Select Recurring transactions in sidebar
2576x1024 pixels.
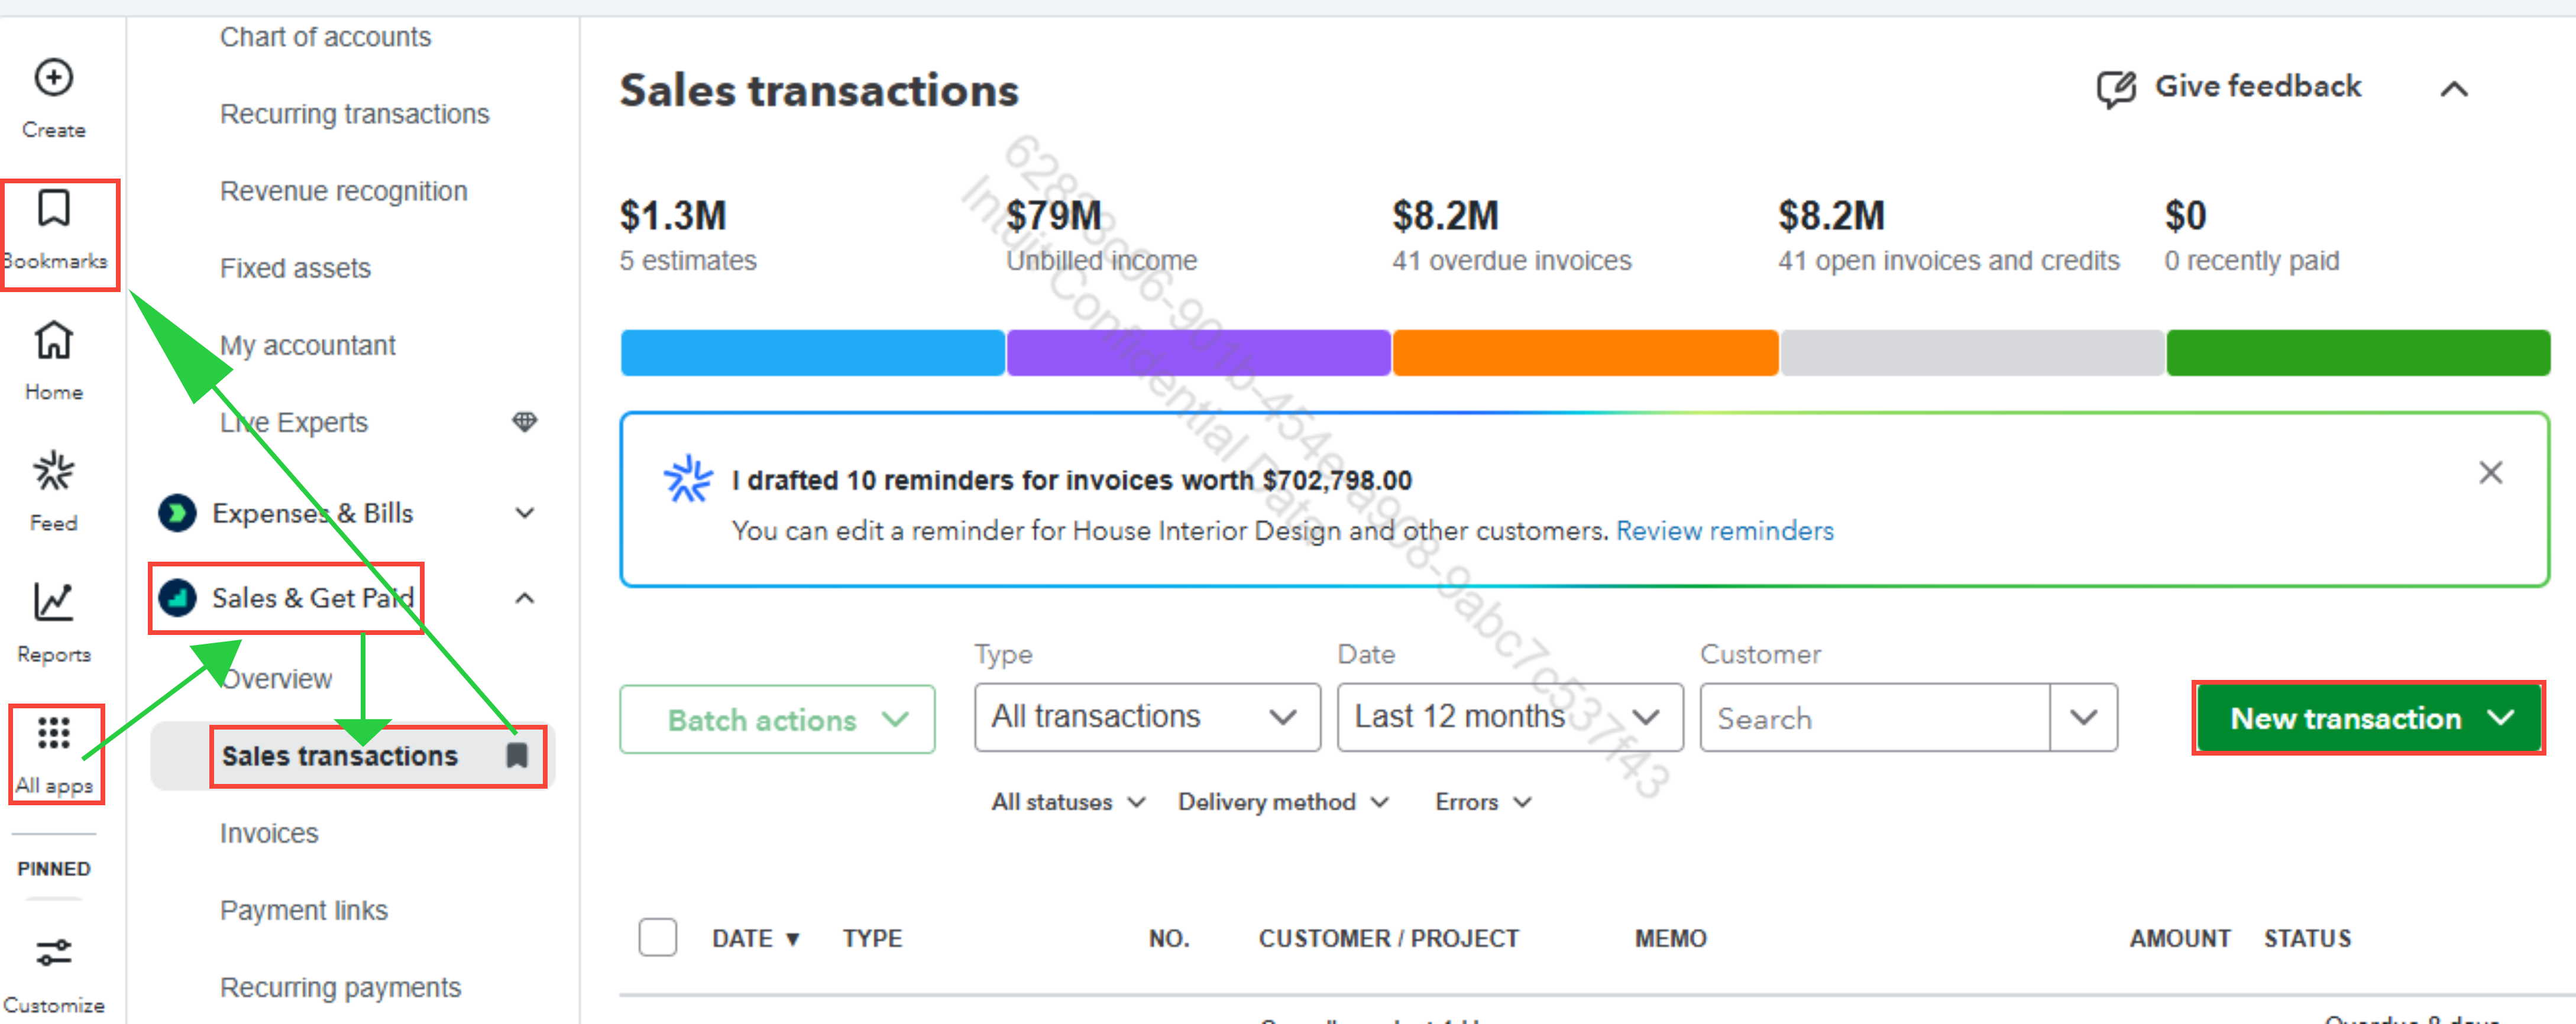pyautogui.click(x=354, y=114)
